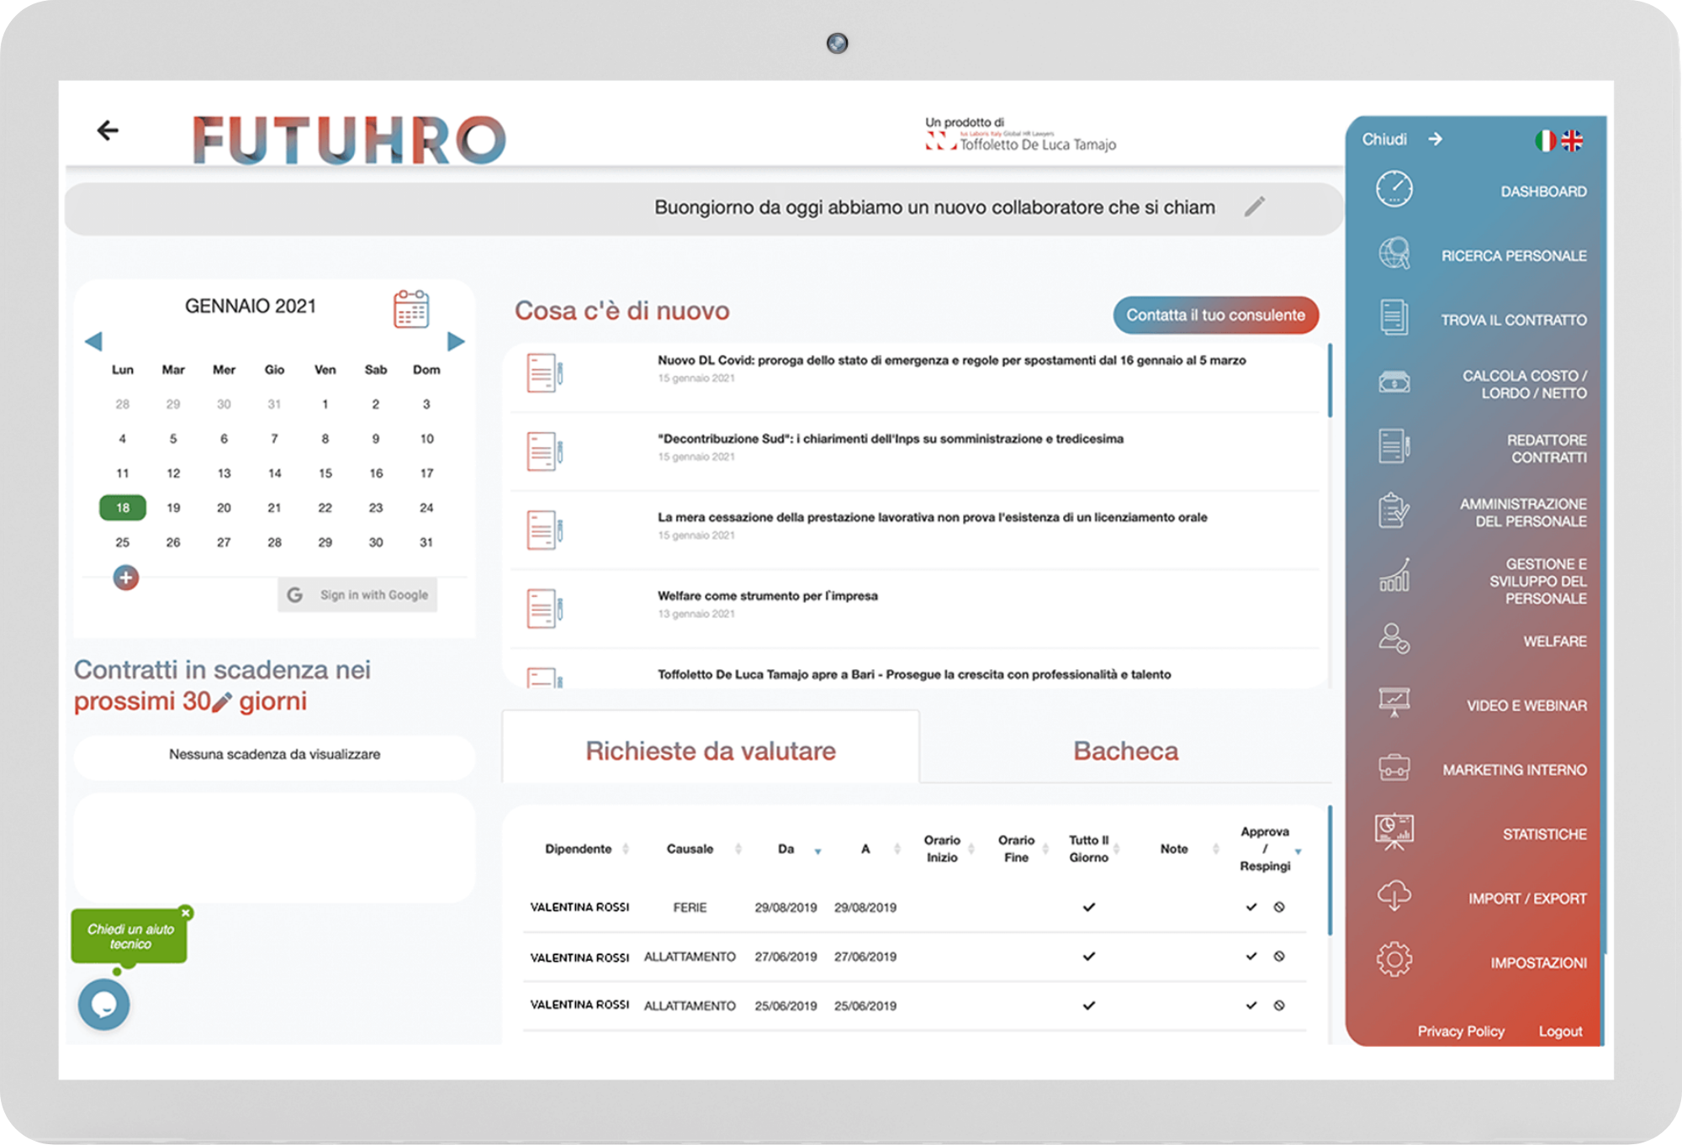
Task: Open Impostazioni gear icon
Action: [1394, 959]
